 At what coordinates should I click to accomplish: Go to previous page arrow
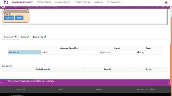[x=2, y=82]
